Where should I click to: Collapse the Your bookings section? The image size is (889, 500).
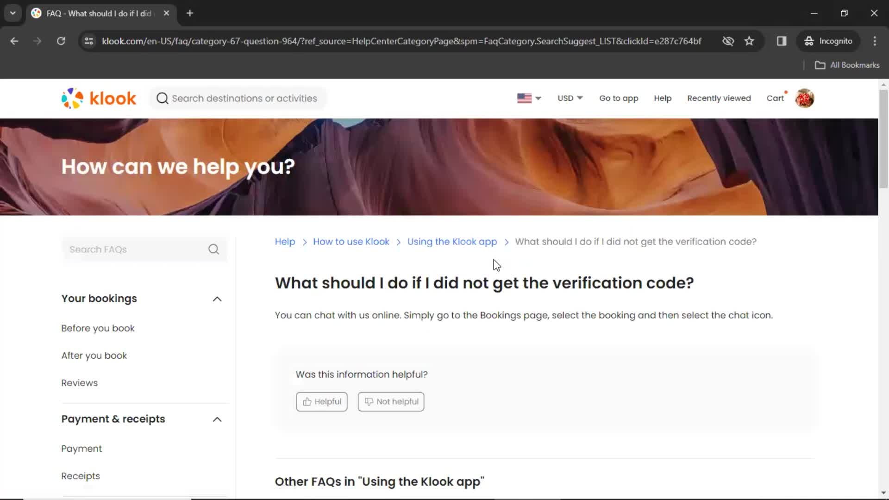coord(217,299)
